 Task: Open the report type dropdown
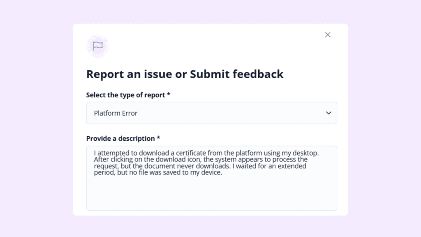pyautogui.click(x=212, y=113)
